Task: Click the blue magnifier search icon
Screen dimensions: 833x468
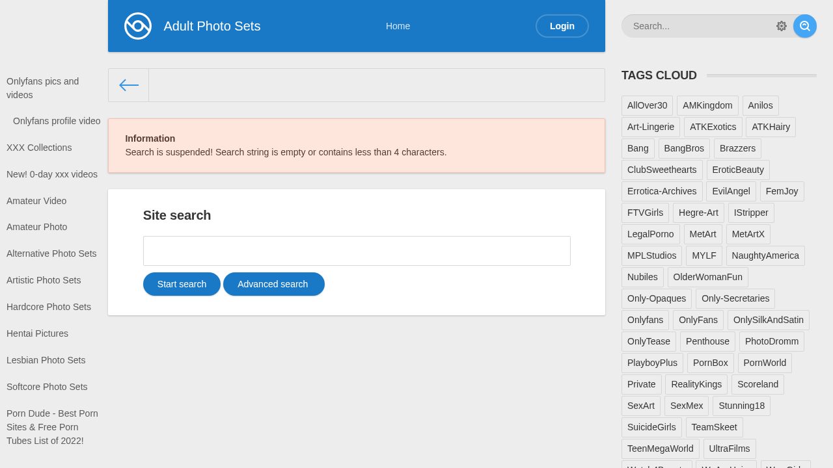Action: pos(805,26)
